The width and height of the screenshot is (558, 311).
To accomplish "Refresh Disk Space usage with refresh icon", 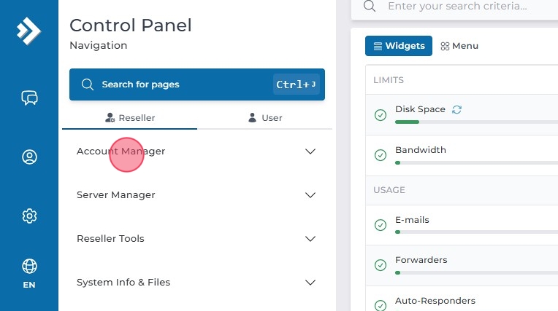I will (457, 109).
